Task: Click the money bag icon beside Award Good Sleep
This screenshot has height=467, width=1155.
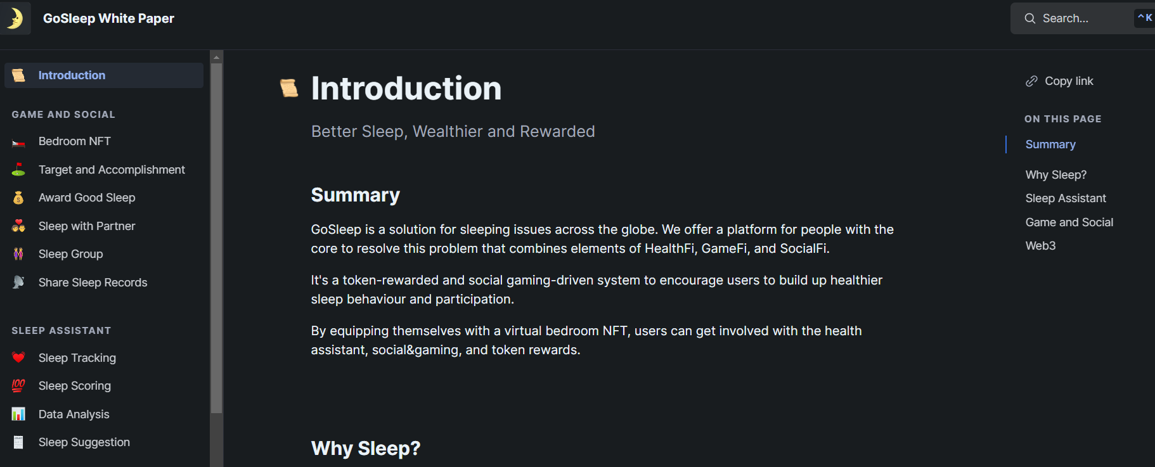Action: coord(18,198)
